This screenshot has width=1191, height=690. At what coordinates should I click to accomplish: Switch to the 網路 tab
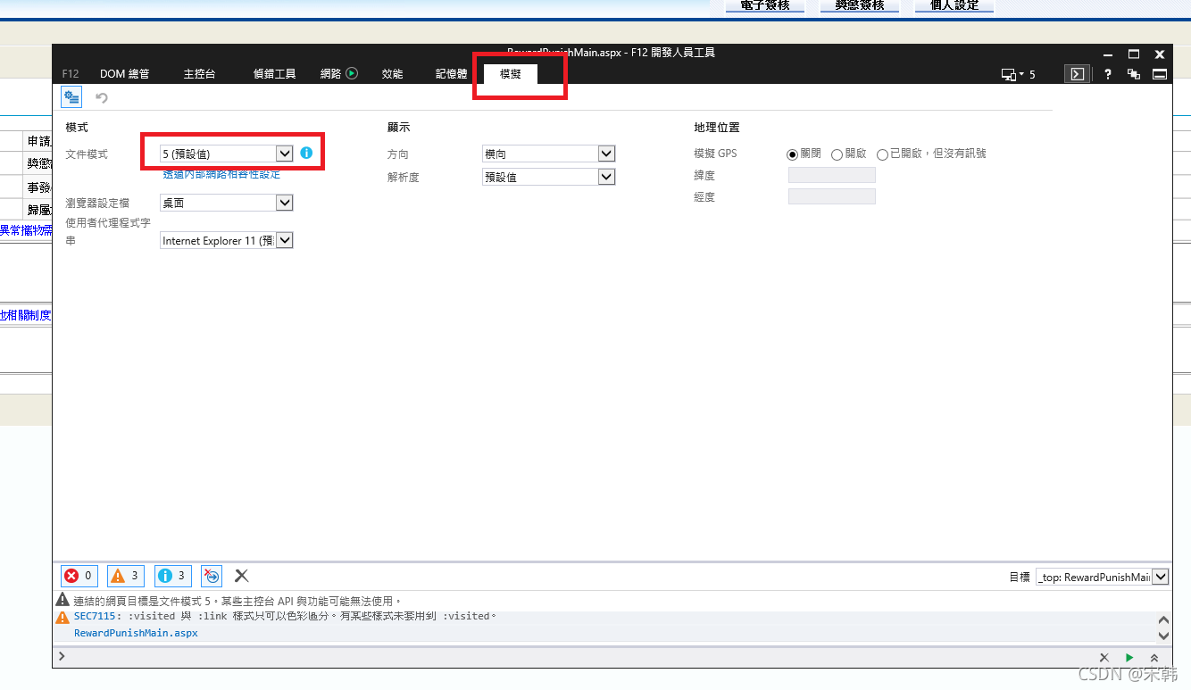330,74
